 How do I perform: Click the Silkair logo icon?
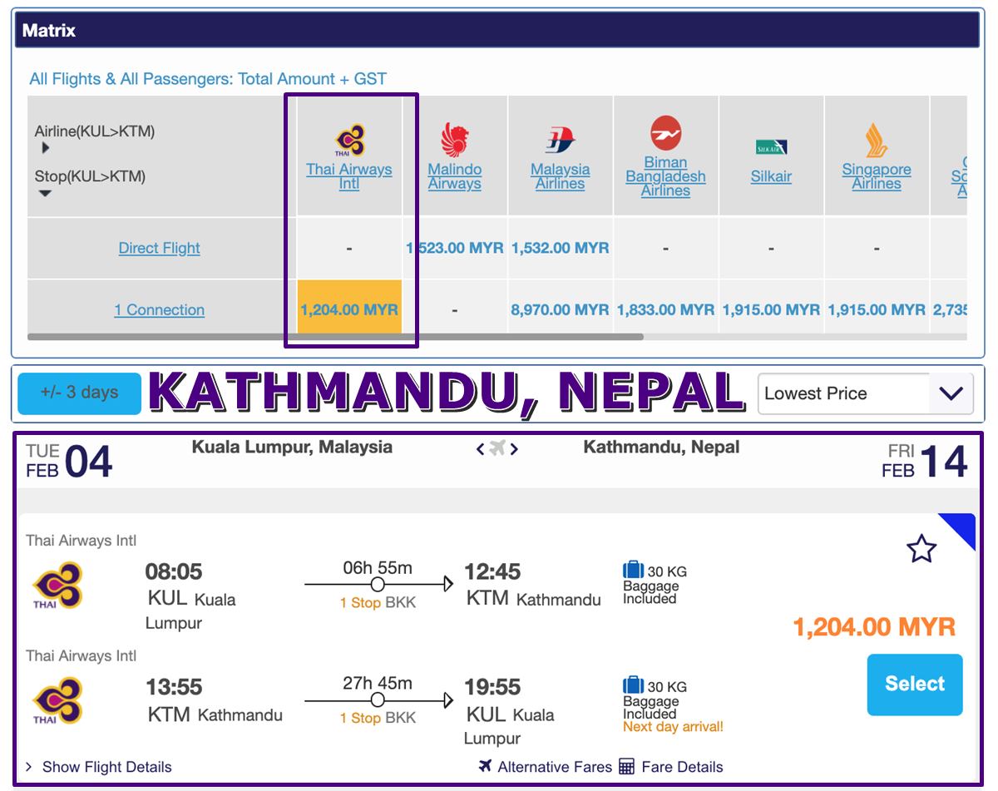771,147
